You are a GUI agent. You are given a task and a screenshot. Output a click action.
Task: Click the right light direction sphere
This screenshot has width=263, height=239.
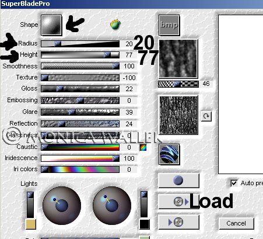112,206
